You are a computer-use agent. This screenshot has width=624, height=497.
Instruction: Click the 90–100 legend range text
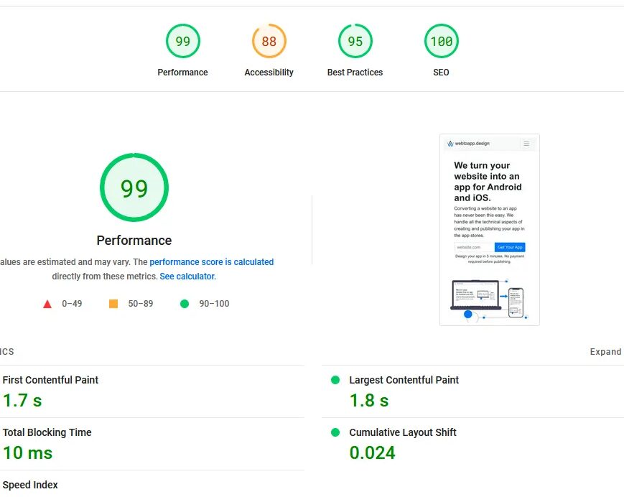point(214,304)
